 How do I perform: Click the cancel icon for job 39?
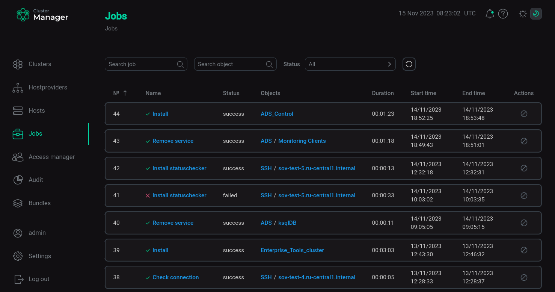[524, 250]
